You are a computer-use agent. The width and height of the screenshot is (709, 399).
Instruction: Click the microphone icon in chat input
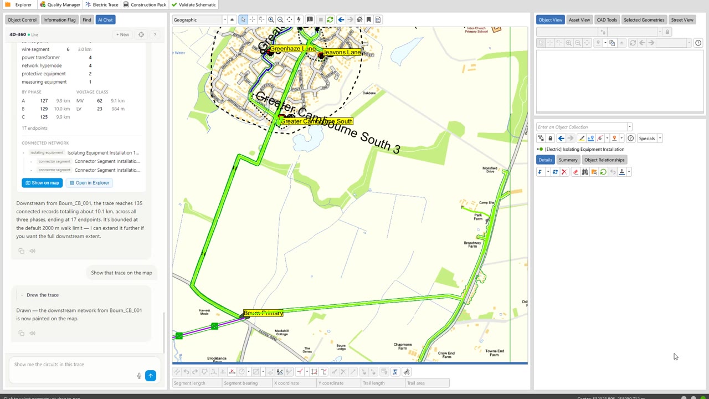point(139,376)
